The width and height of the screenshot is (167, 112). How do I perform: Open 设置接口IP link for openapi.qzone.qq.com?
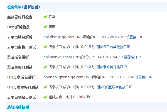[x=144, y=77]
